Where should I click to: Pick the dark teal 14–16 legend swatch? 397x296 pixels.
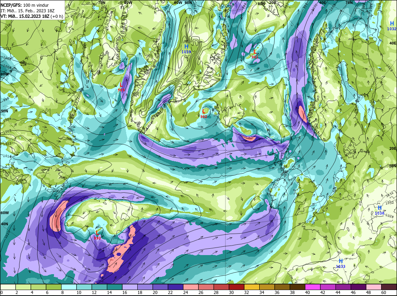(115, 287)
